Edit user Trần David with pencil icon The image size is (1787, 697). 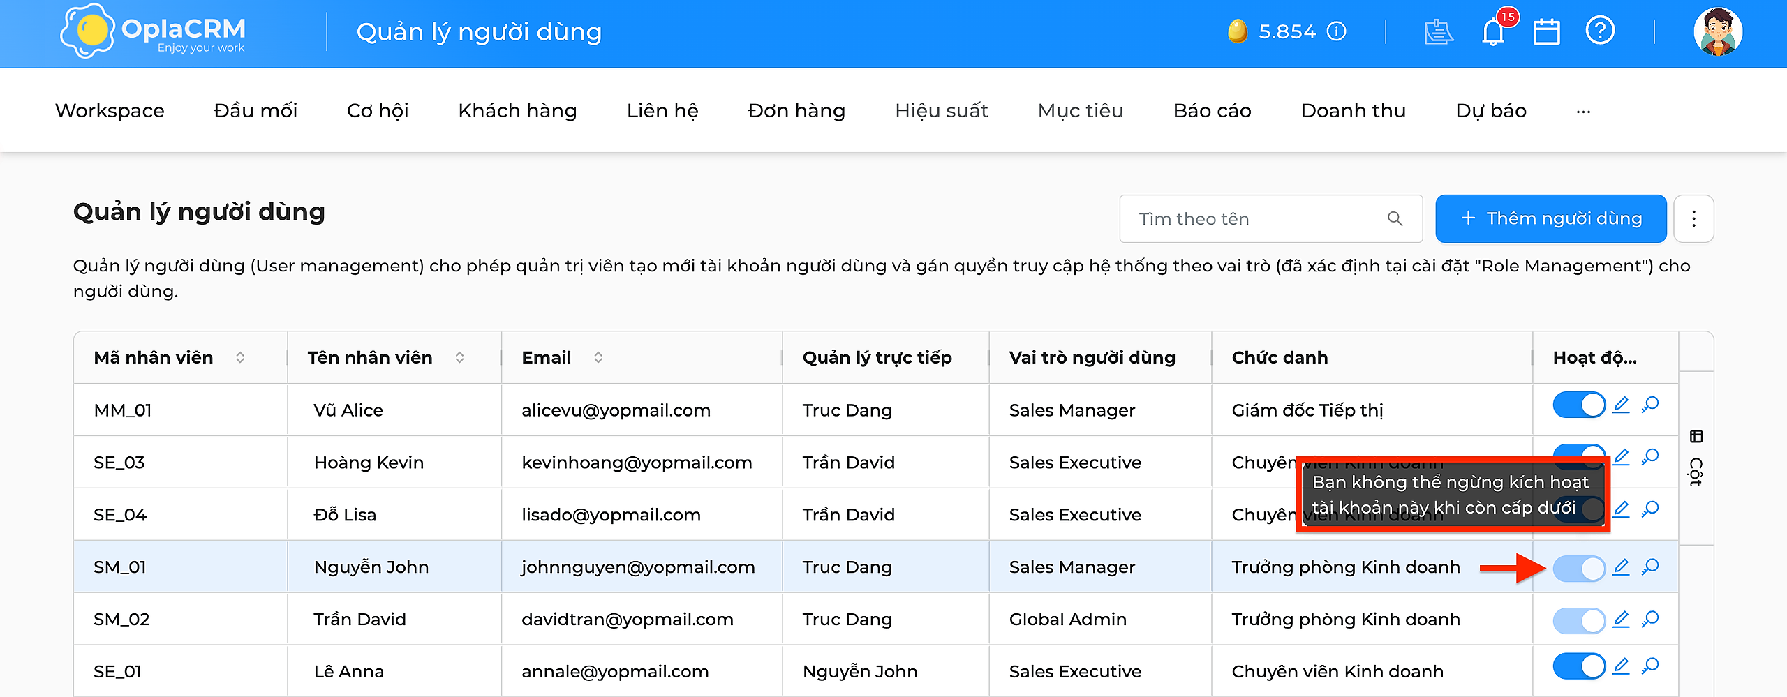tap(1622, 620)
